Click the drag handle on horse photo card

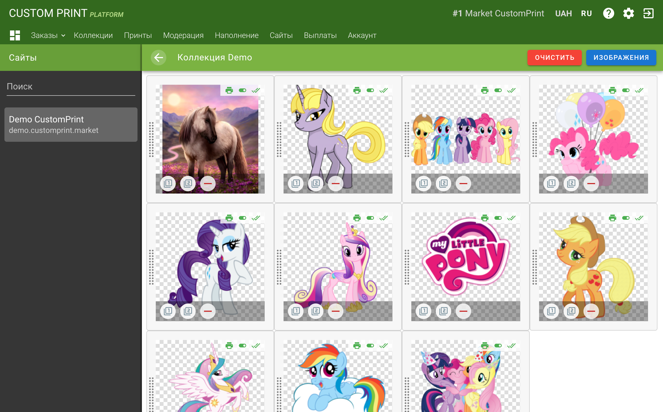151,139
